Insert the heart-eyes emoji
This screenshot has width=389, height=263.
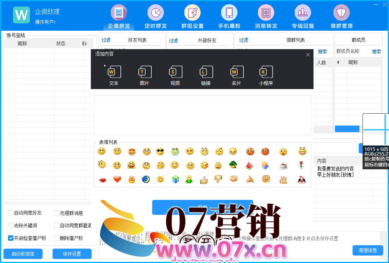click(x=132, y=151)
